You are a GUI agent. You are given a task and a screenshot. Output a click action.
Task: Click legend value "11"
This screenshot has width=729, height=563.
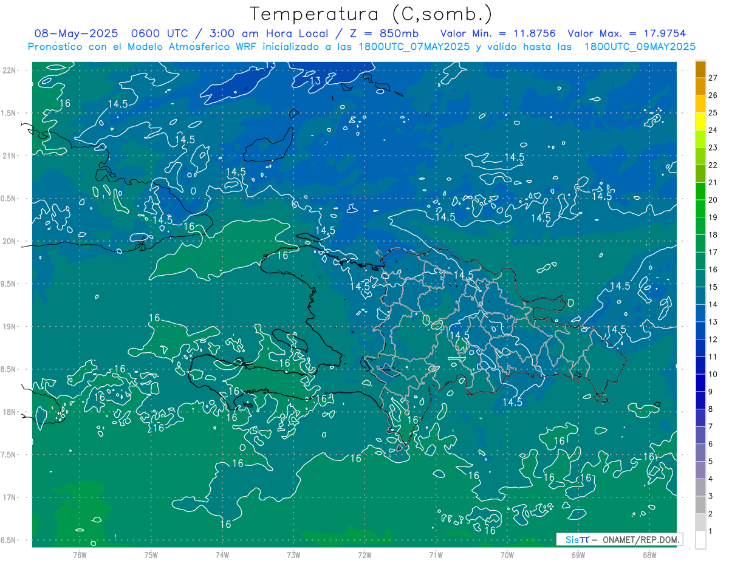(x=713, y=357)
